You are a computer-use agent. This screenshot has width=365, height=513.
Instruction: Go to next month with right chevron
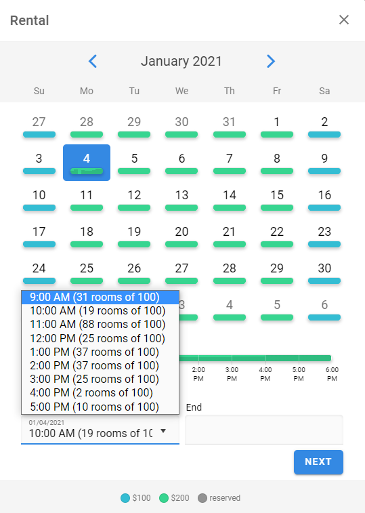coord(271,61)
